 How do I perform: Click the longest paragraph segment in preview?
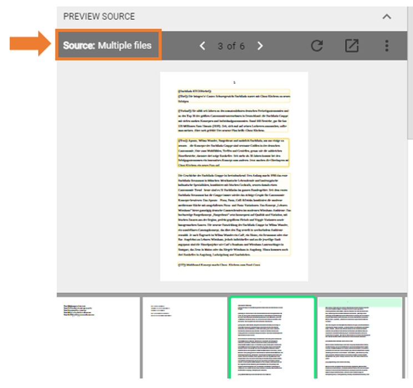[234, 214]
